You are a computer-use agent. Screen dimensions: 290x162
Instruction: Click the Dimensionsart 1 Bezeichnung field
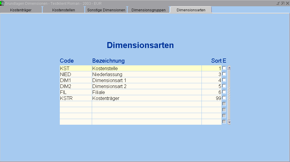point(146,80)
